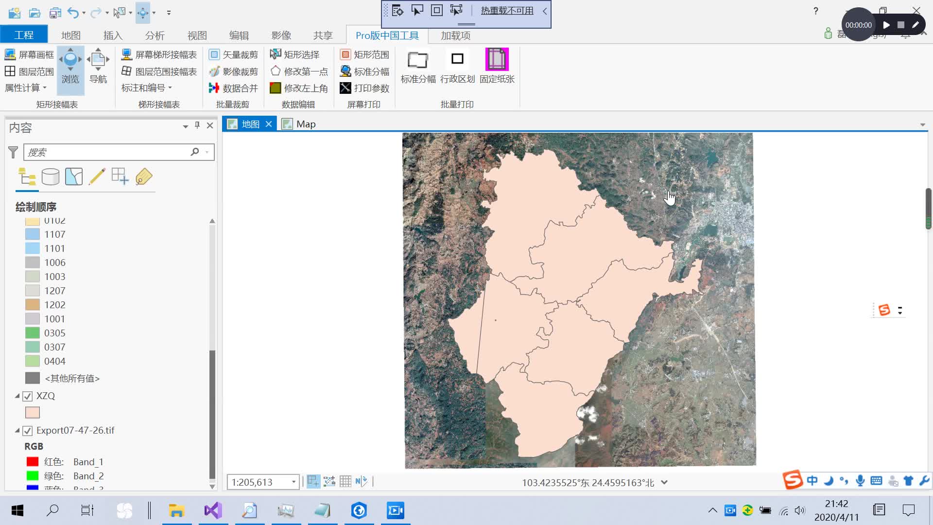Open File Explorer from taskbar
Viewport: 933px width, 525px height.
click(176, 510)
